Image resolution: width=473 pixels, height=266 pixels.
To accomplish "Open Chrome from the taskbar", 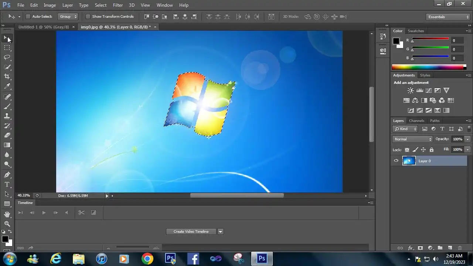I will click(x=147, y=259).
